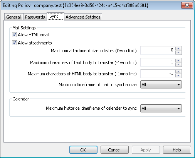Close the Editing Policy dialog window

(187, 5)
